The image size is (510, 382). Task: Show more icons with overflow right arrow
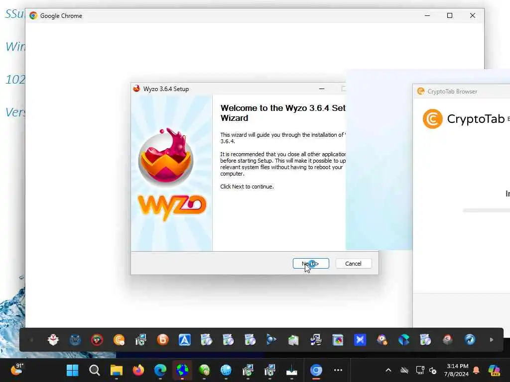(x=492, y=340)
